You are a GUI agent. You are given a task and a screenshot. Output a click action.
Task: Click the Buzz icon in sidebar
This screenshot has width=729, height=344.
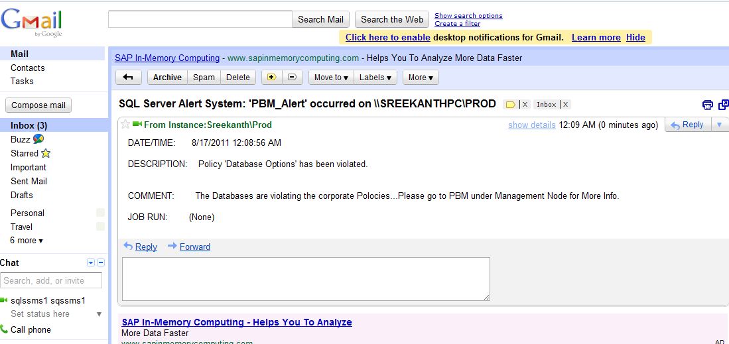38,139
